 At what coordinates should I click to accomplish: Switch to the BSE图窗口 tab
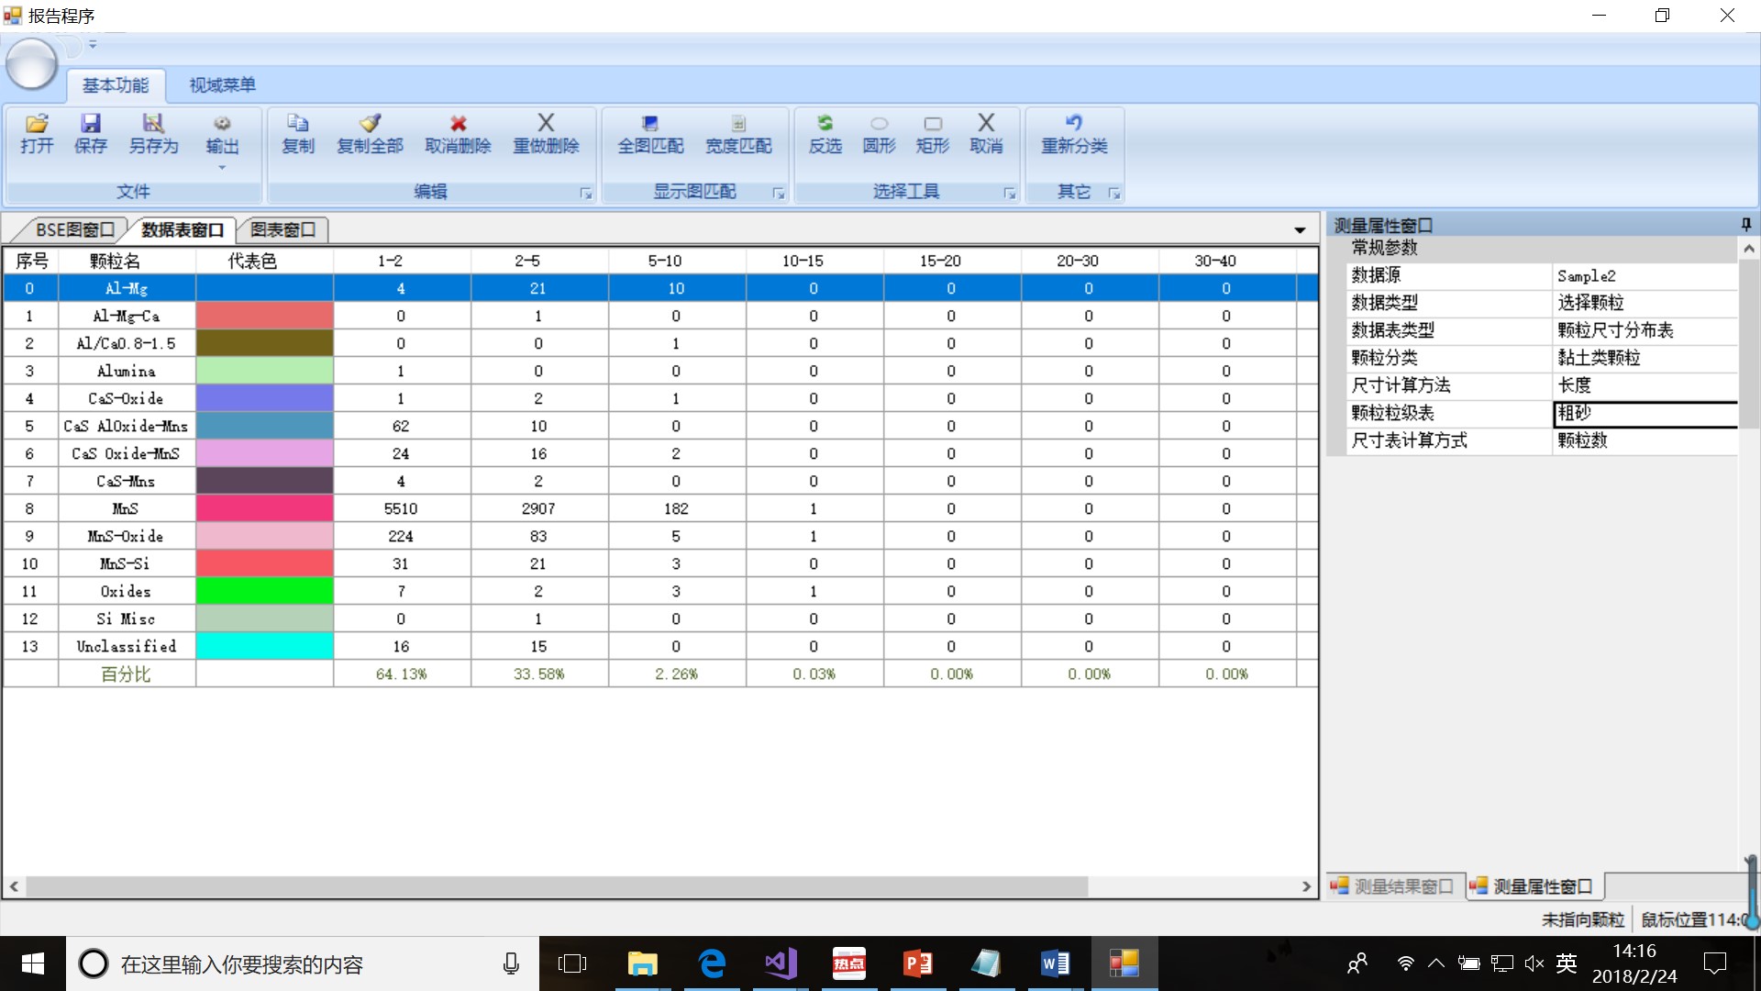(75, 229)
